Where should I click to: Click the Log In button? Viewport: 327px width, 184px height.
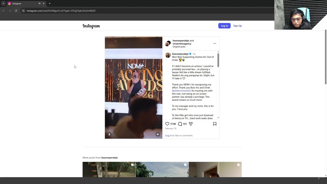(x=224, y=26)
